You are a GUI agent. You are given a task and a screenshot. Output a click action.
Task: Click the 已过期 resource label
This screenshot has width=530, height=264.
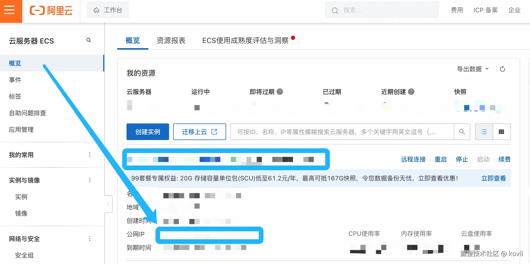coord(332,92)
